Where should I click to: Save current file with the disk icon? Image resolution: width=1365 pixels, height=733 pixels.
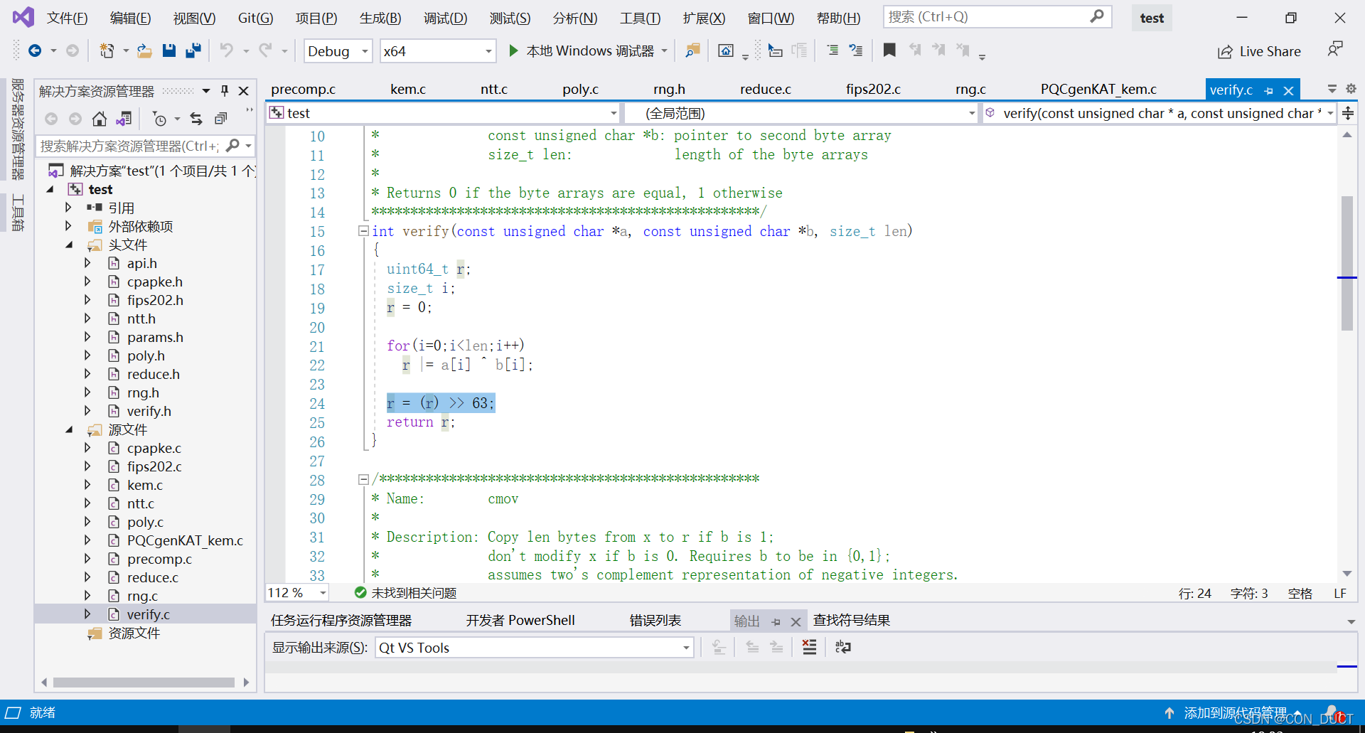tap(168, 50)
